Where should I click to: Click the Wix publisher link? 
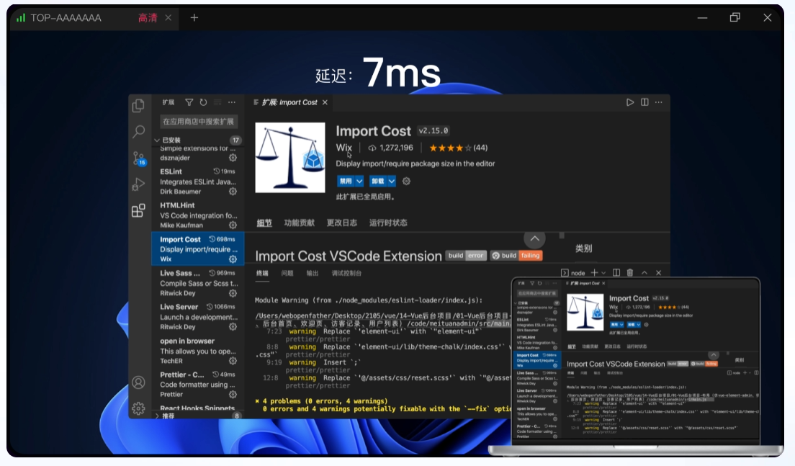coord(343,148)
